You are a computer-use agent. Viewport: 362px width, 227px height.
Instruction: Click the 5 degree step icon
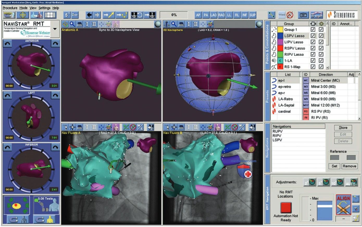tap(67, 15)
